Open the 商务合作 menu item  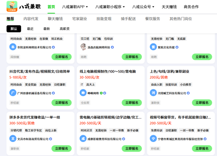pyautogui.click(x=191, y=7)
